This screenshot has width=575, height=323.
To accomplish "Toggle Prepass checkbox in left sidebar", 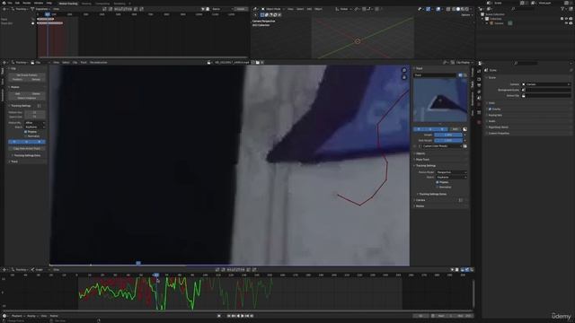I will (26, 132).
